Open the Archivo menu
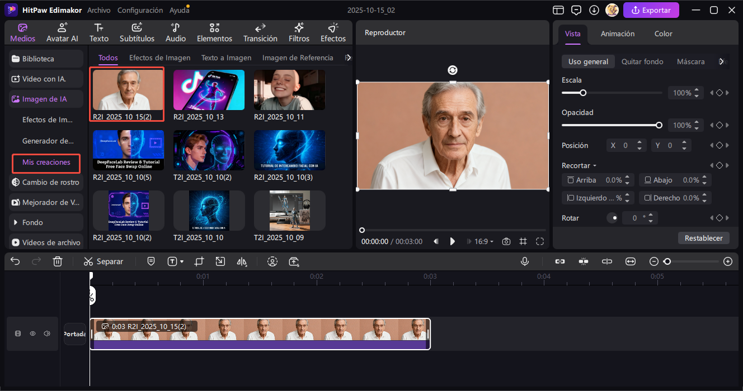The height and width of the screenshot is (391, 743). [99, 10]
